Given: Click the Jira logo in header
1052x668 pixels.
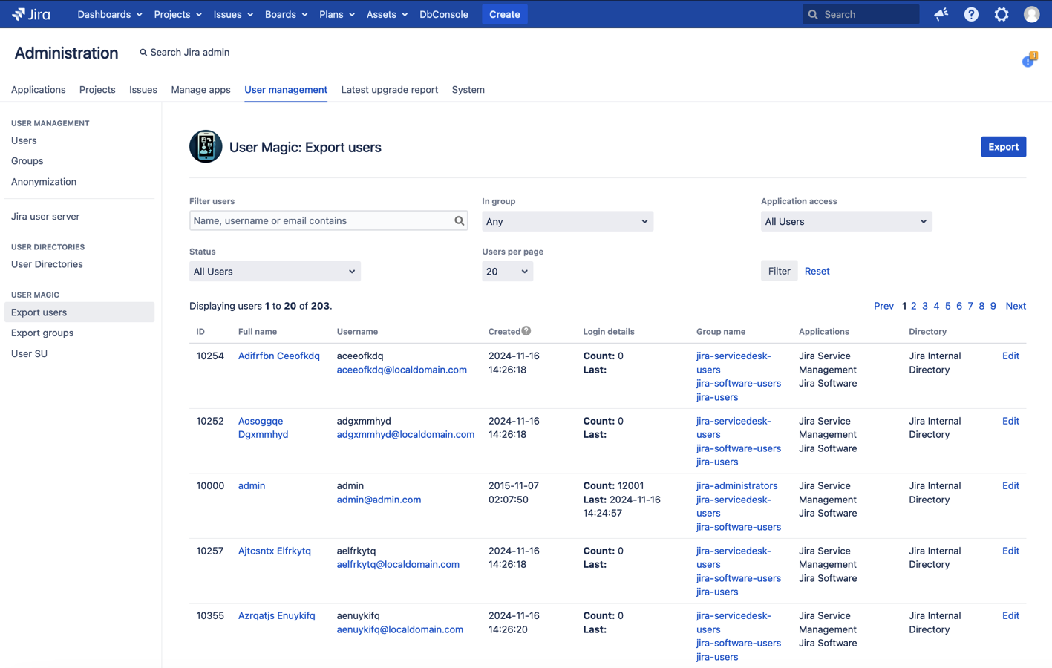Looking at the screenshot, I should (x=31, y=14).
